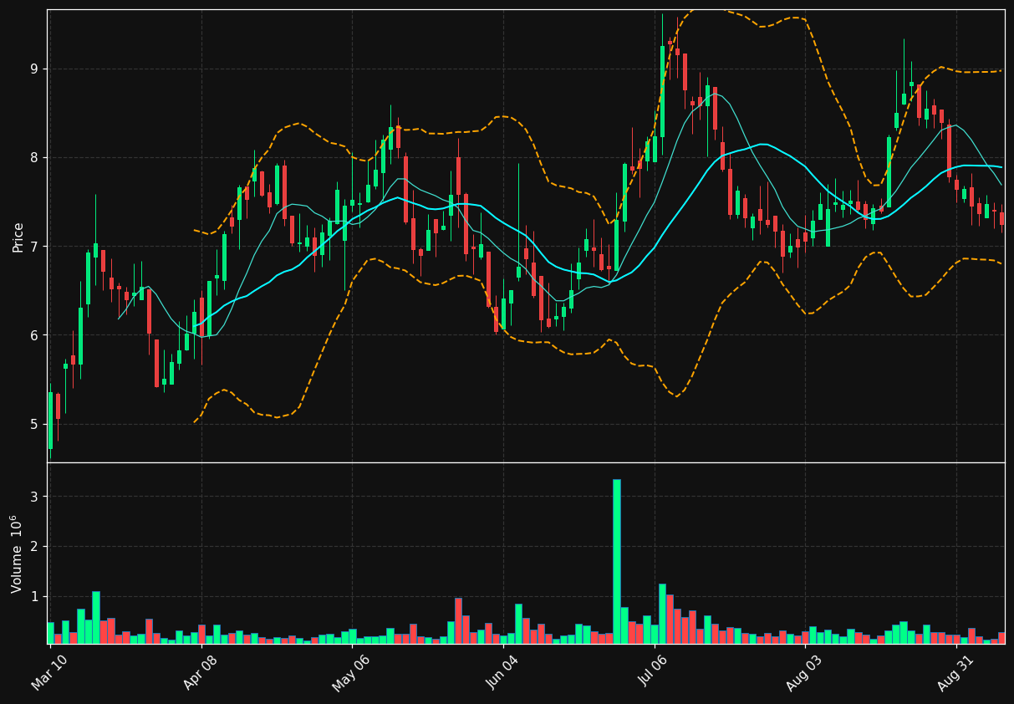
Task: Click the volume tick label 1
Action: (36, 597)
